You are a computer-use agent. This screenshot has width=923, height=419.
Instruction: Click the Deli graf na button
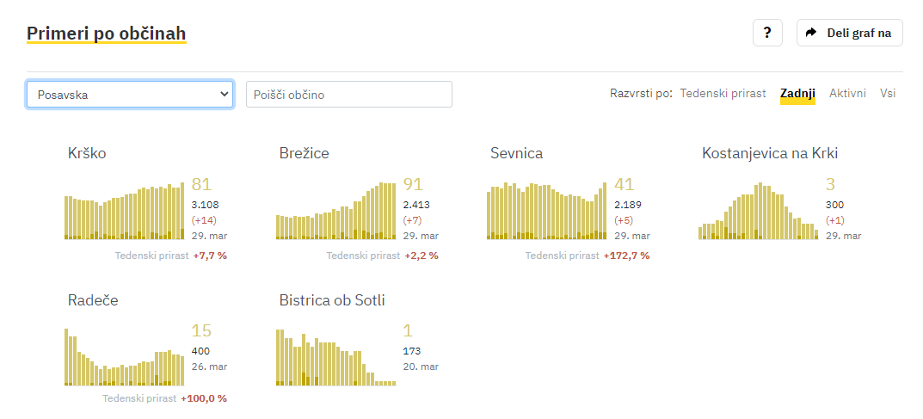(x=849, y=33)
